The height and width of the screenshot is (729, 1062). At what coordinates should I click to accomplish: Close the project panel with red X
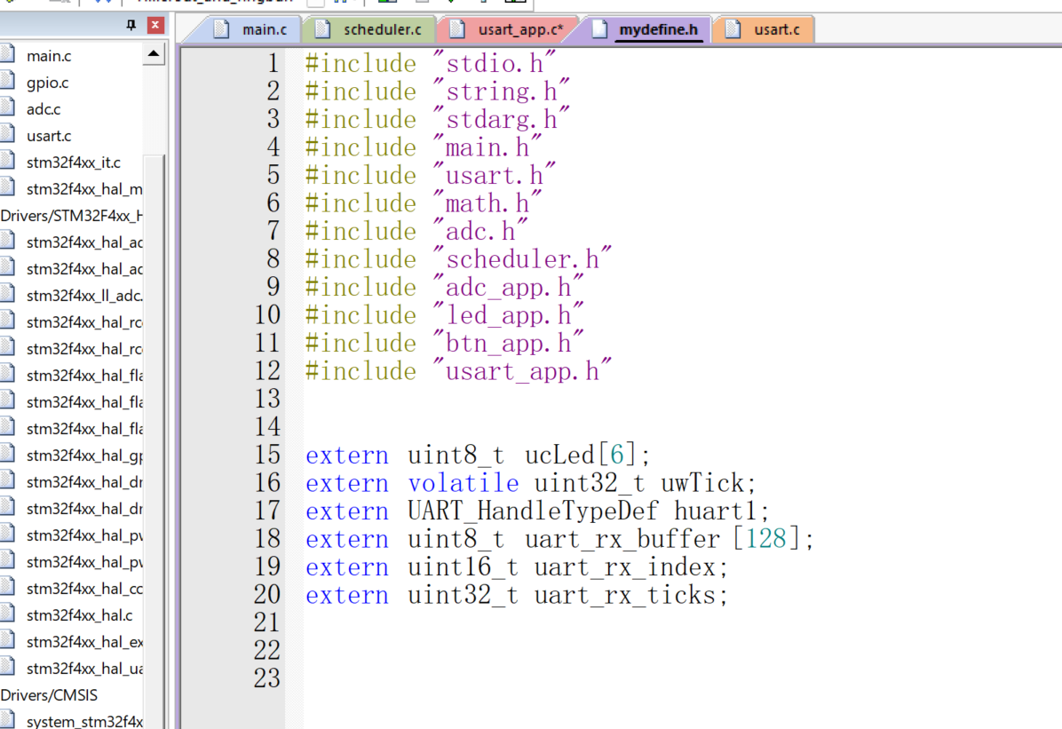155,25
